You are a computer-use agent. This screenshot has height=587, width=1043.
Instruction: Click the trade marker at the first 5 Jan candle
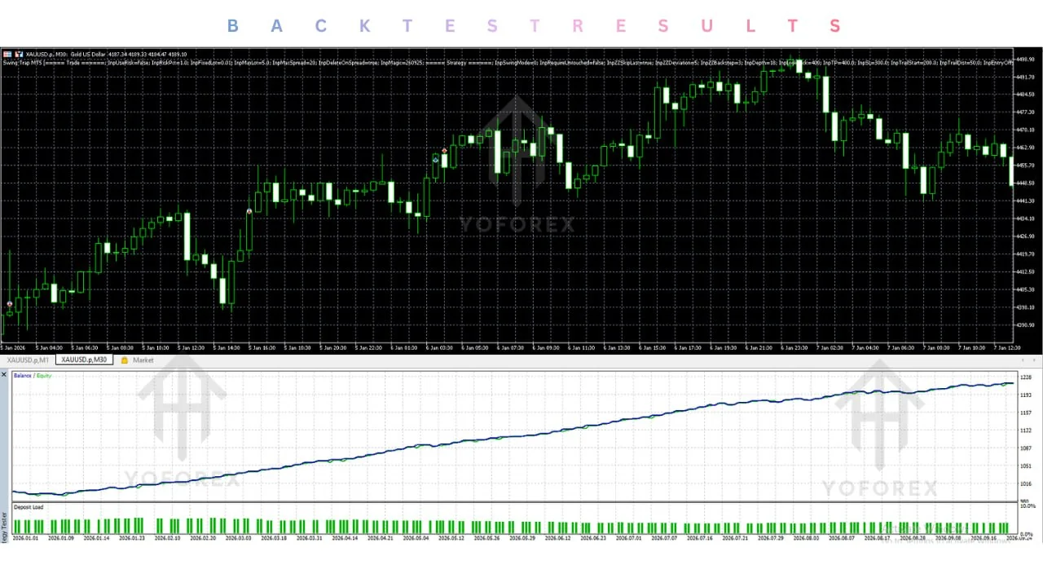coord(10,304)
